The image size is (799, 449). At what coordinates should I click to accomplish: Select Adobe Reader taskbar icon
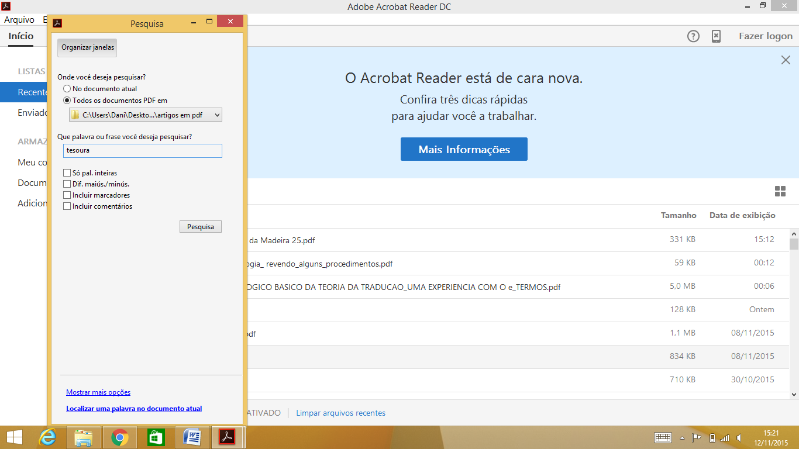click(x=228, y=437)
